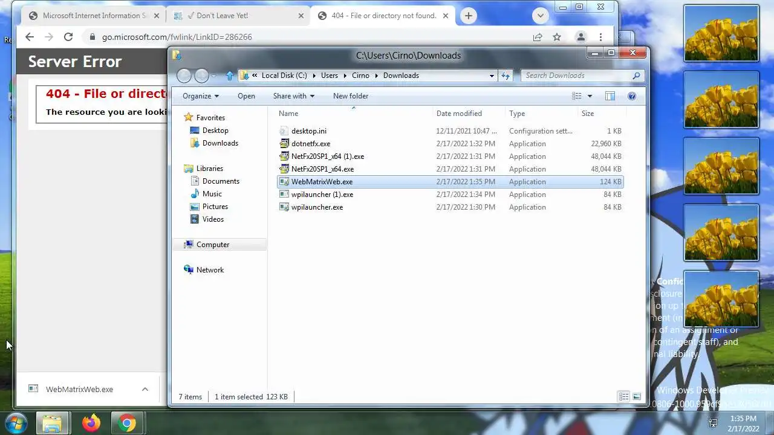Bookmark this page with the star icon
This screenshot has height=435, width=774.
(557, 37)
